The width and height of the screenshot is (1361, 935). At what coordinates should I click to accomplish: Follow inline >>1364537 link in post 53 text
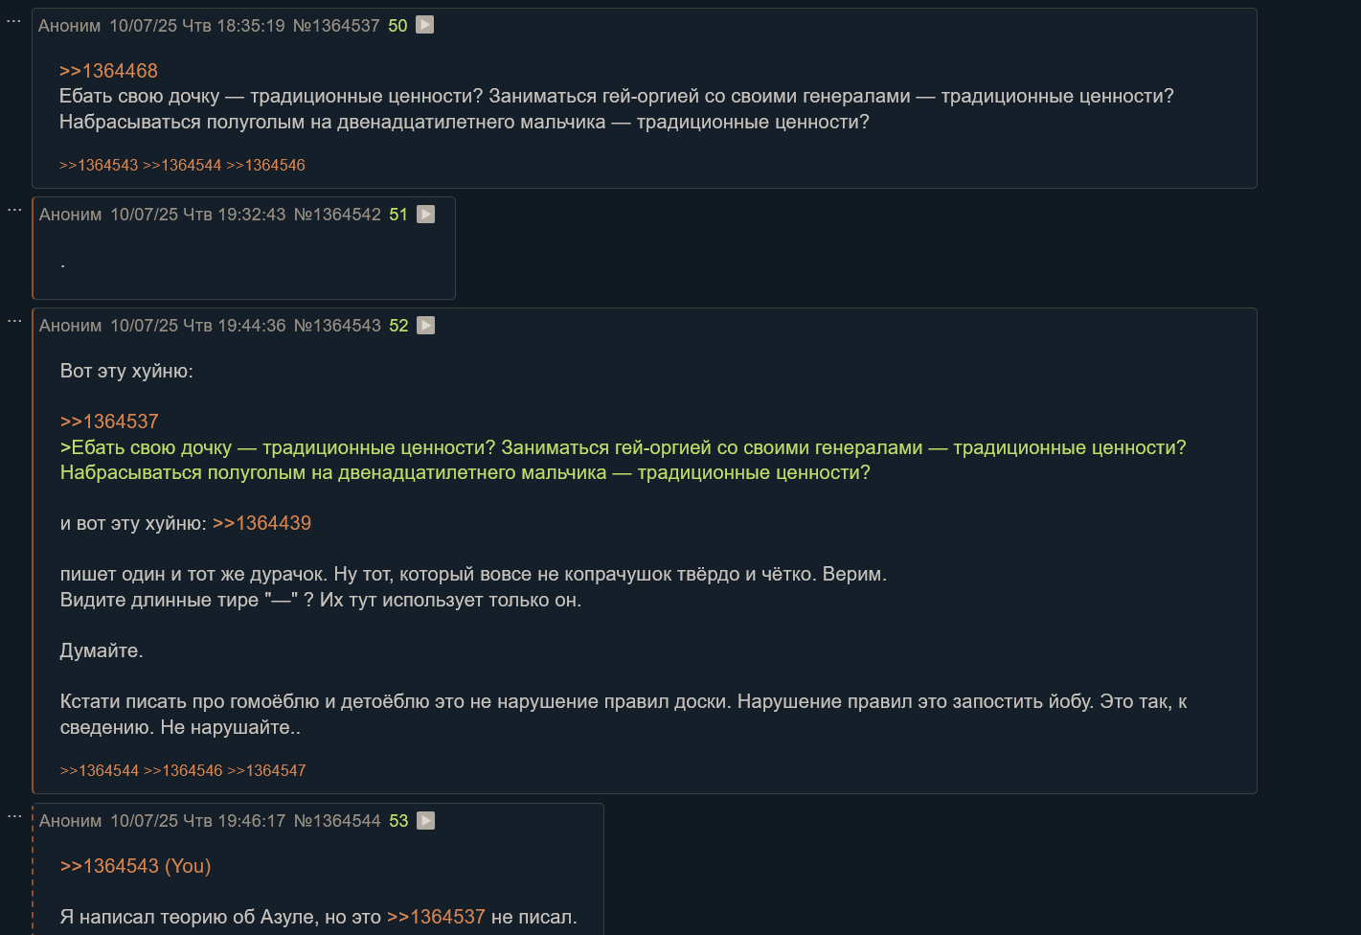(436, 917)
